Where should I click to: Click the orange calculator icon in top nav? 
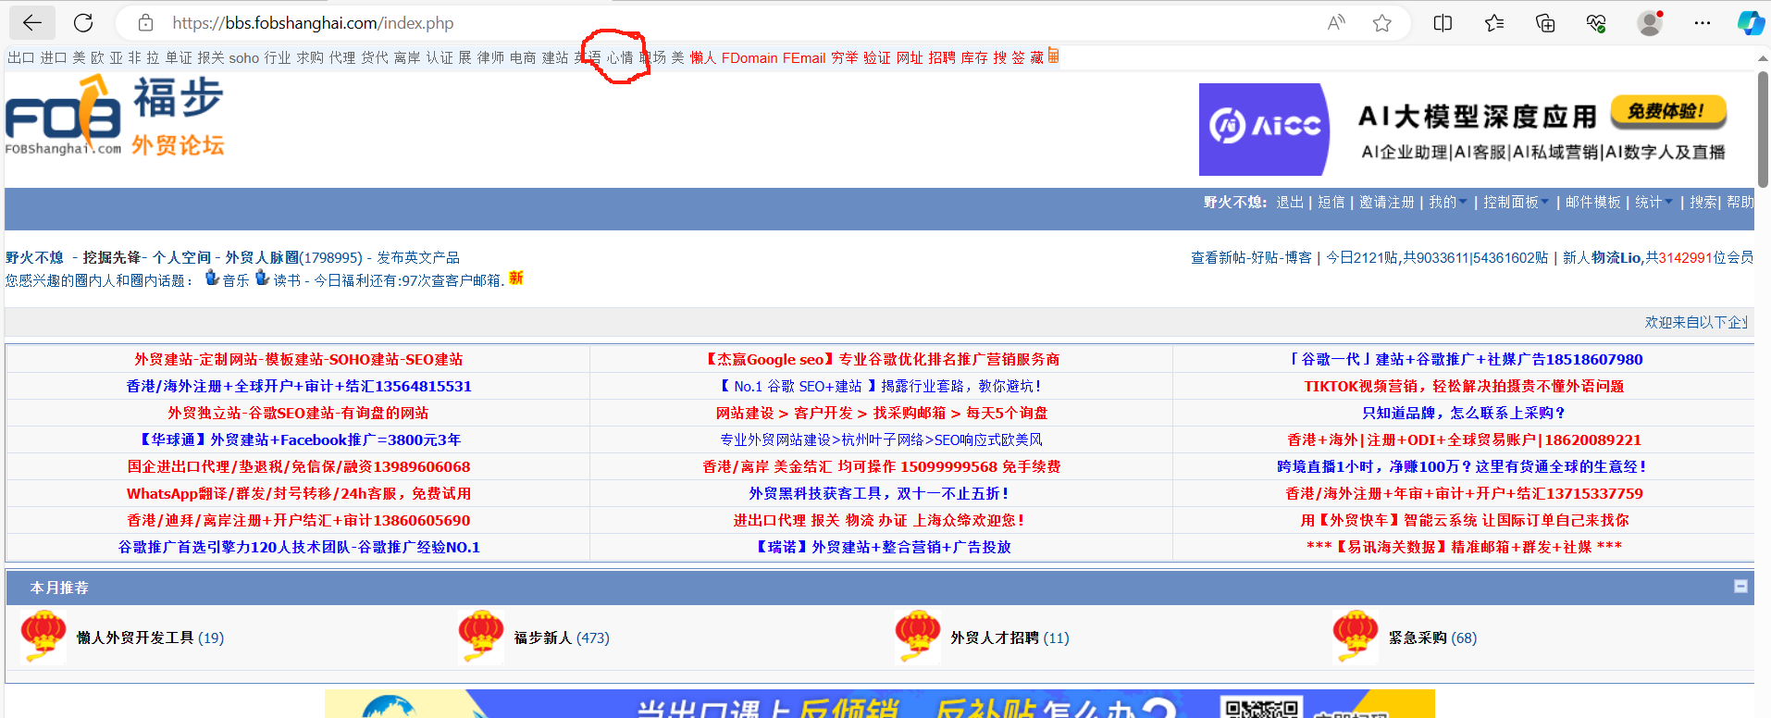coord(1053,56)
